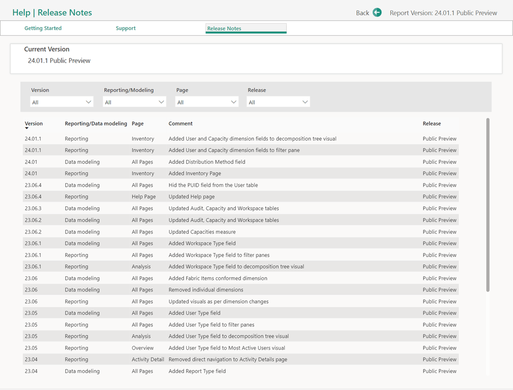Select the 'Updated Help page' comment row
513x390 pixels.
pos(192,197)
